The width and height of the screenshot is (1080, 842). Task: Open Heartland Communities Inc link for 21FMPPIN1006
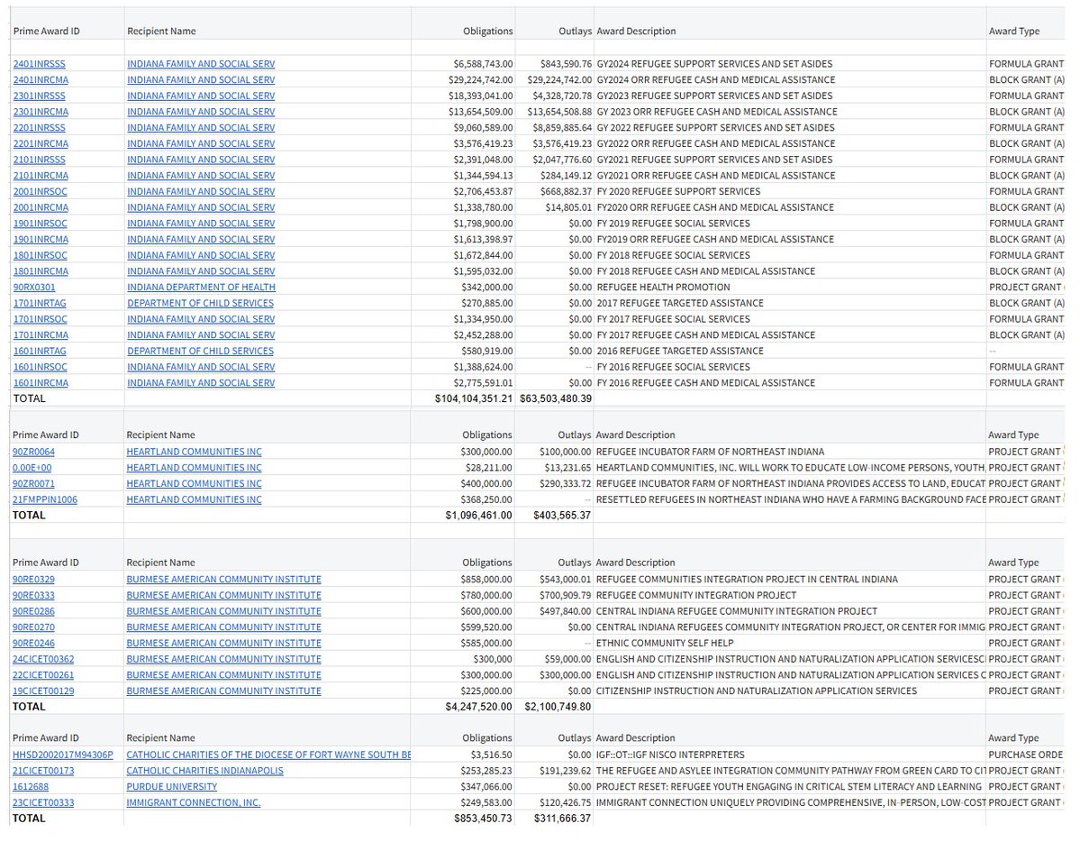(195, 499)
